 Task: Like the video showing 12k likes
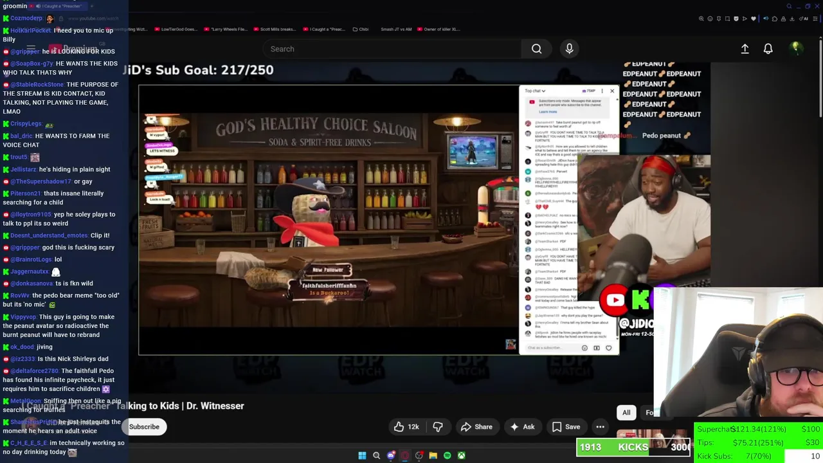tap(406, 427)
